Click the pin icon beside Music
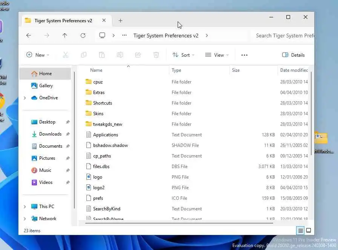338x250 pixels. (68, 170)
